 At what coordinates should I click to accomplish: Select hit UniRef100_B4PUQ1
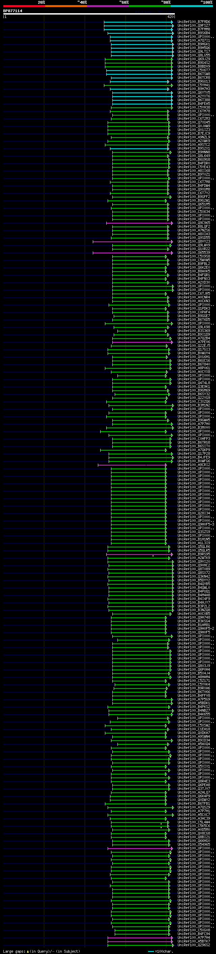194,592
